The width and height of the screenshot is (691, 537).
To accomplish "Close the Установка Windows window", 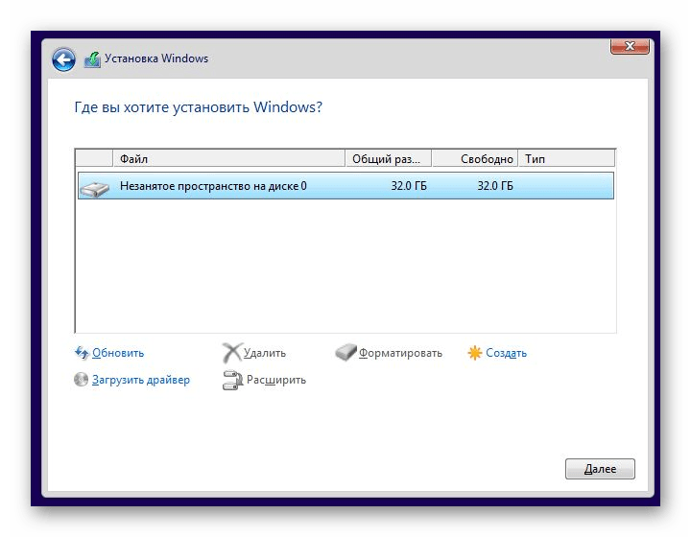I will coord(631,46).
